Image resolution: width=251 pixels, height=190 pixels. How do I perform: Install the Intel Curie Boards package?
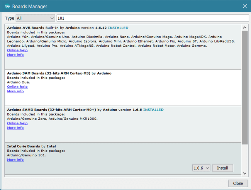coord(222,168)
